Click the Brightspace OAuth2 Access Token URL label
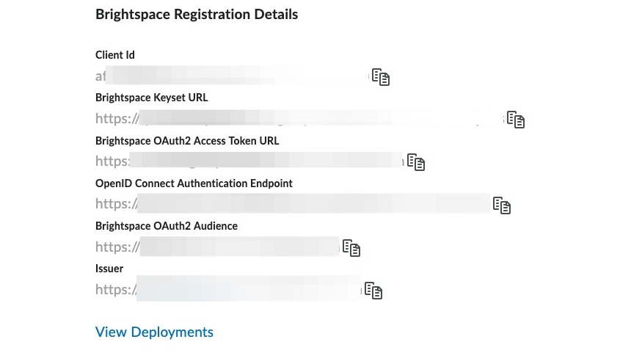The height and width of the screenshot is (353, 631). [x=187, y=140]
